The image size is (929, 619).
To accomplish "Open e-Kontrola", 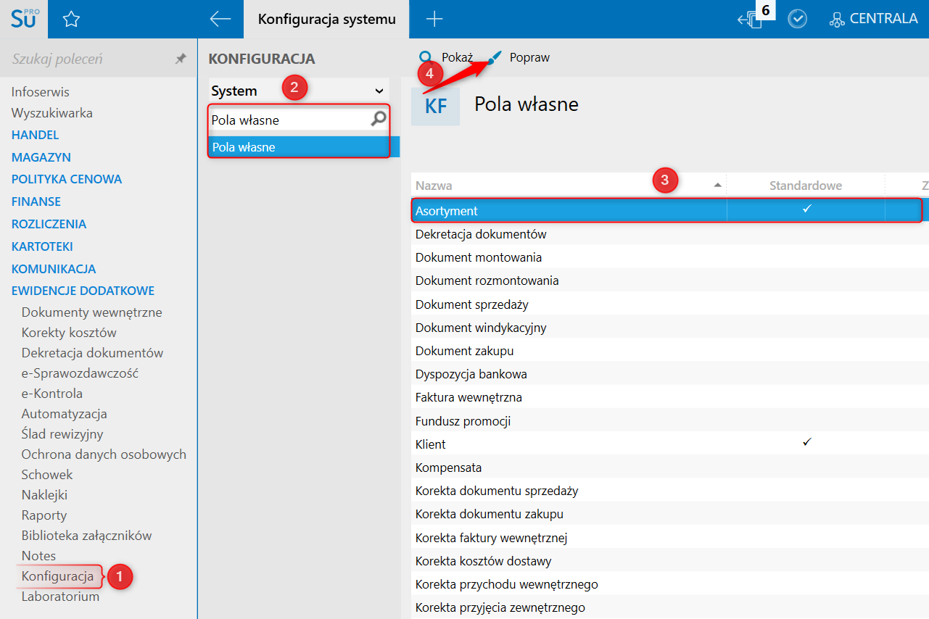I will click(x=52, y=394).
